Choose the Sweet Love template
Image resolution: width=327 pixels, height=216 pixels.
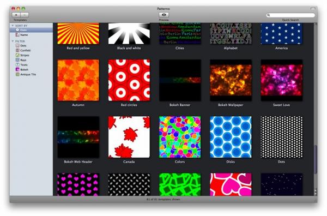coord(281,80)
